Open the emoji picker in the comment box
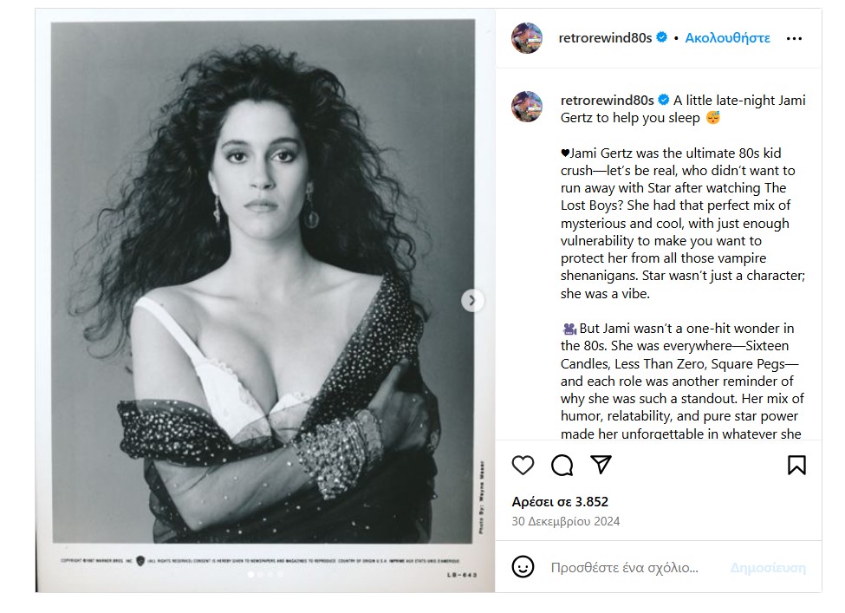Screen dimensions: 845x613 523,567
